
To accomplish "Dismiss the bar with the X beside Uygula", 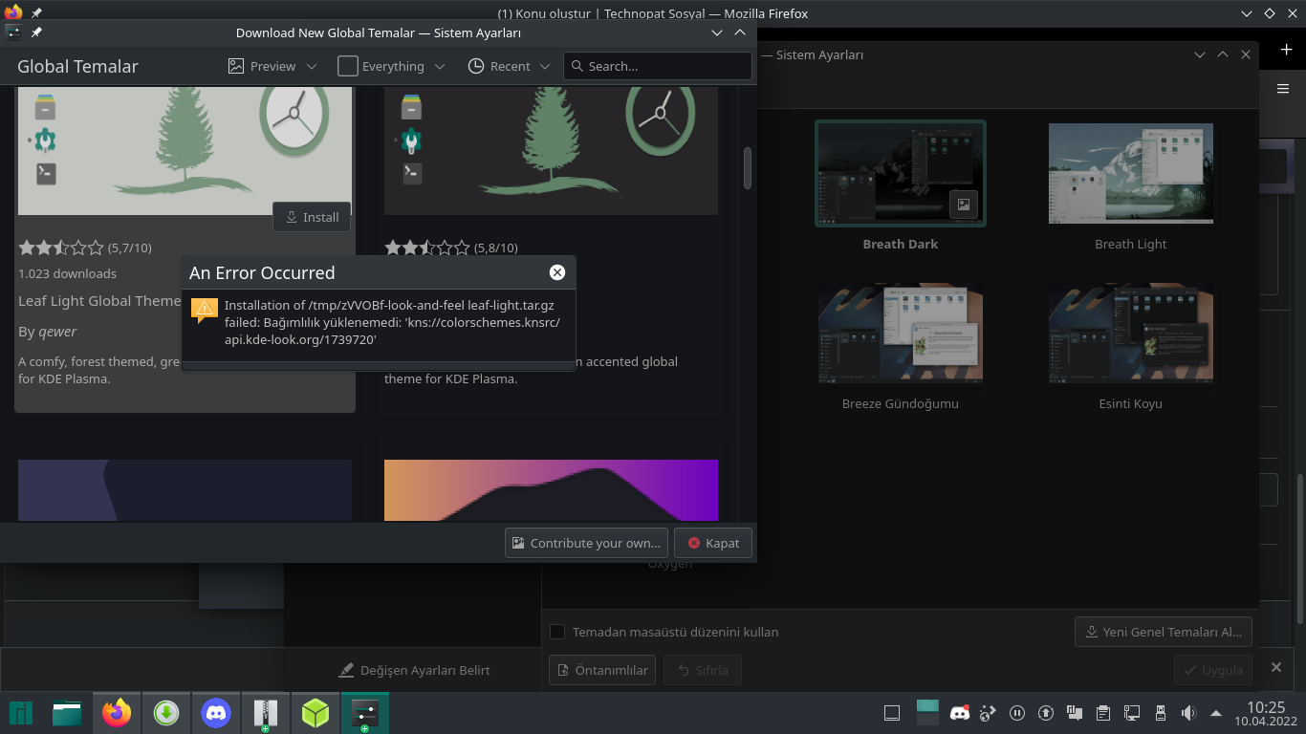I will [1275, 667].
